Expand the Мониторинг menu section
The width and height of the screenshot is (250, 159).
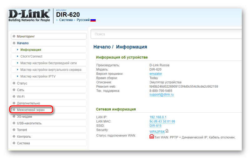point(49,36)
